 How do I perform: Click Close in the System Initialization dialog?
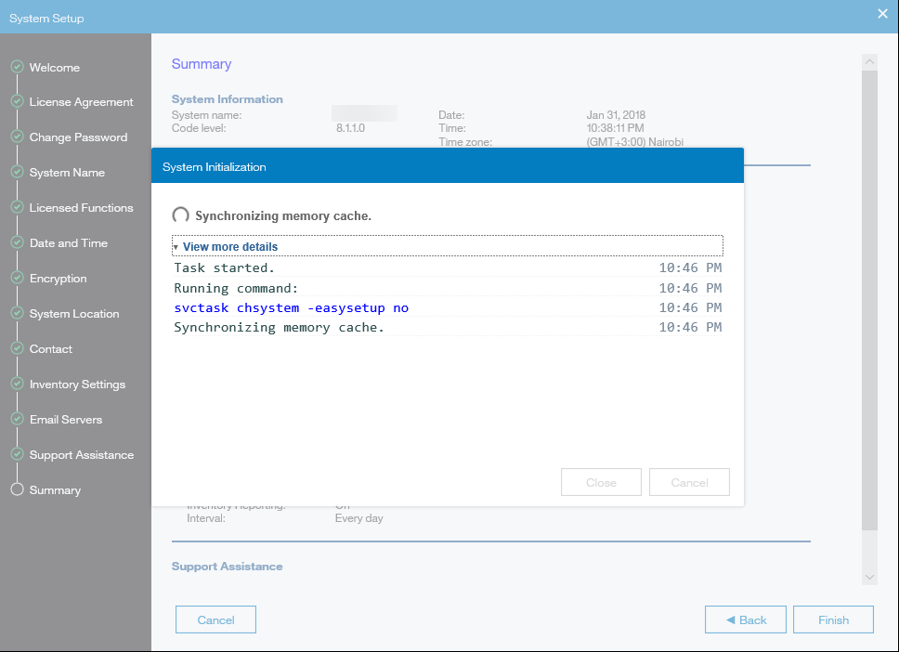(601, 483)
